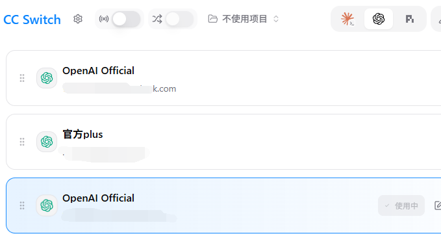Click the drag handle of 官方plus
Image resolution: width=441 pixels, height=238 pixels.
[x=22, y=142]
